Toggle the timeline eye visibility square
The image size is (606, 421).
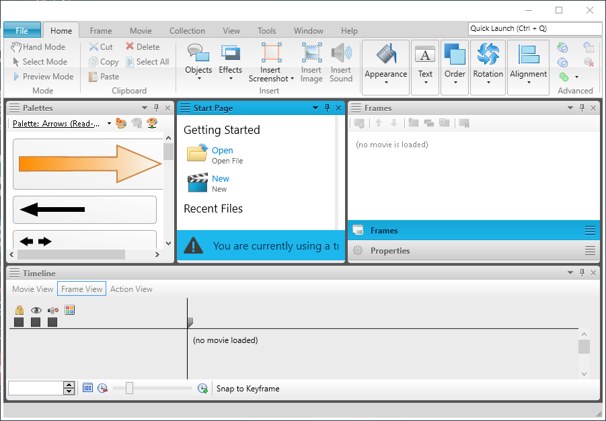(x=36, y=322)
